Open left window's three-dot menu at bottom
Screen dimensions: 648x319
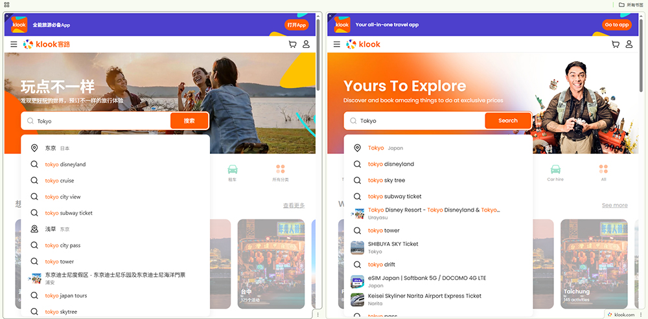pos(318,314)
